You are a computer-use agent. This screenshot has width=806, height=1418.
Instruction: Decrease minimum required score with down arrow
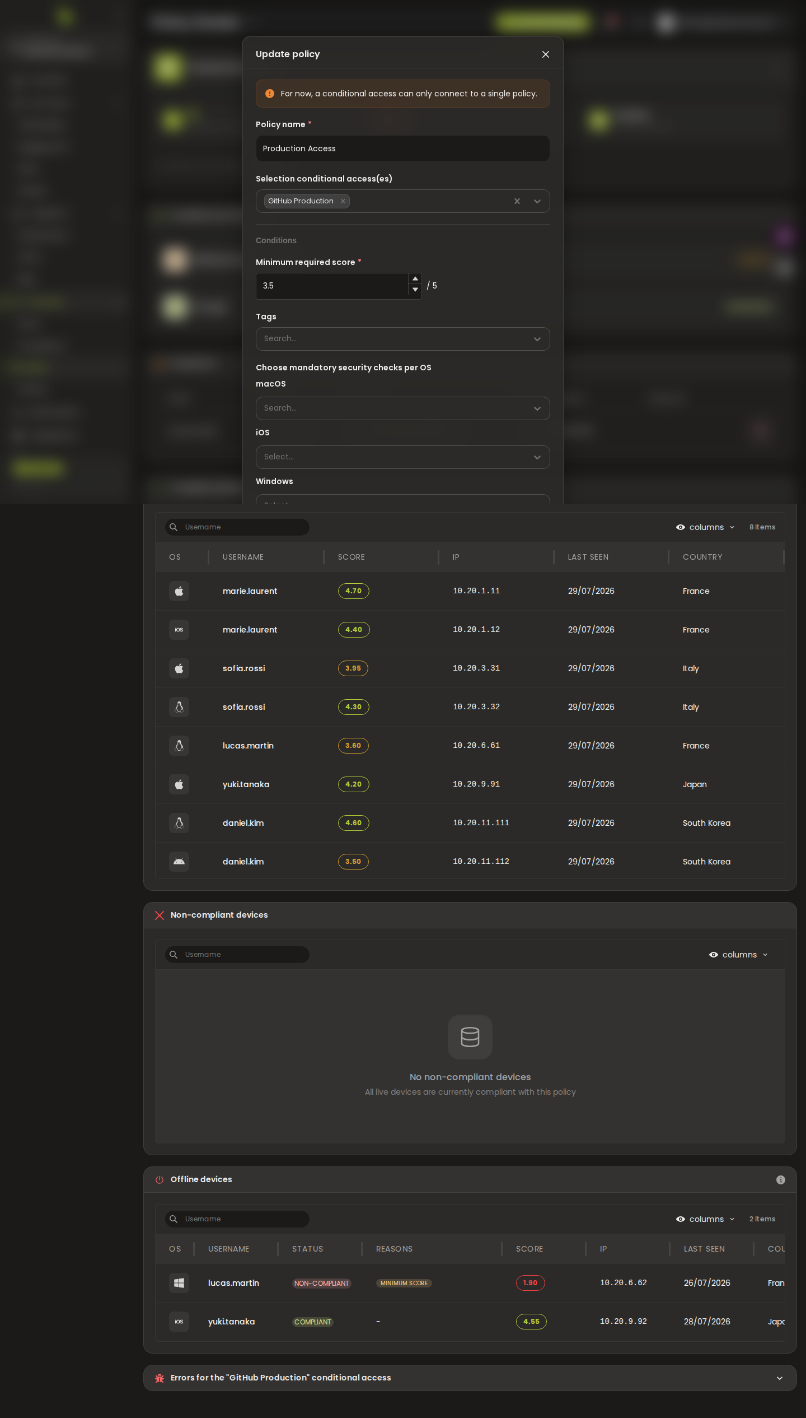pyautogui.click(x=415, y=290)
